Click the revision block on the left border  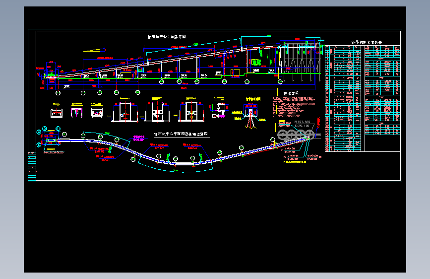[32, 166]
